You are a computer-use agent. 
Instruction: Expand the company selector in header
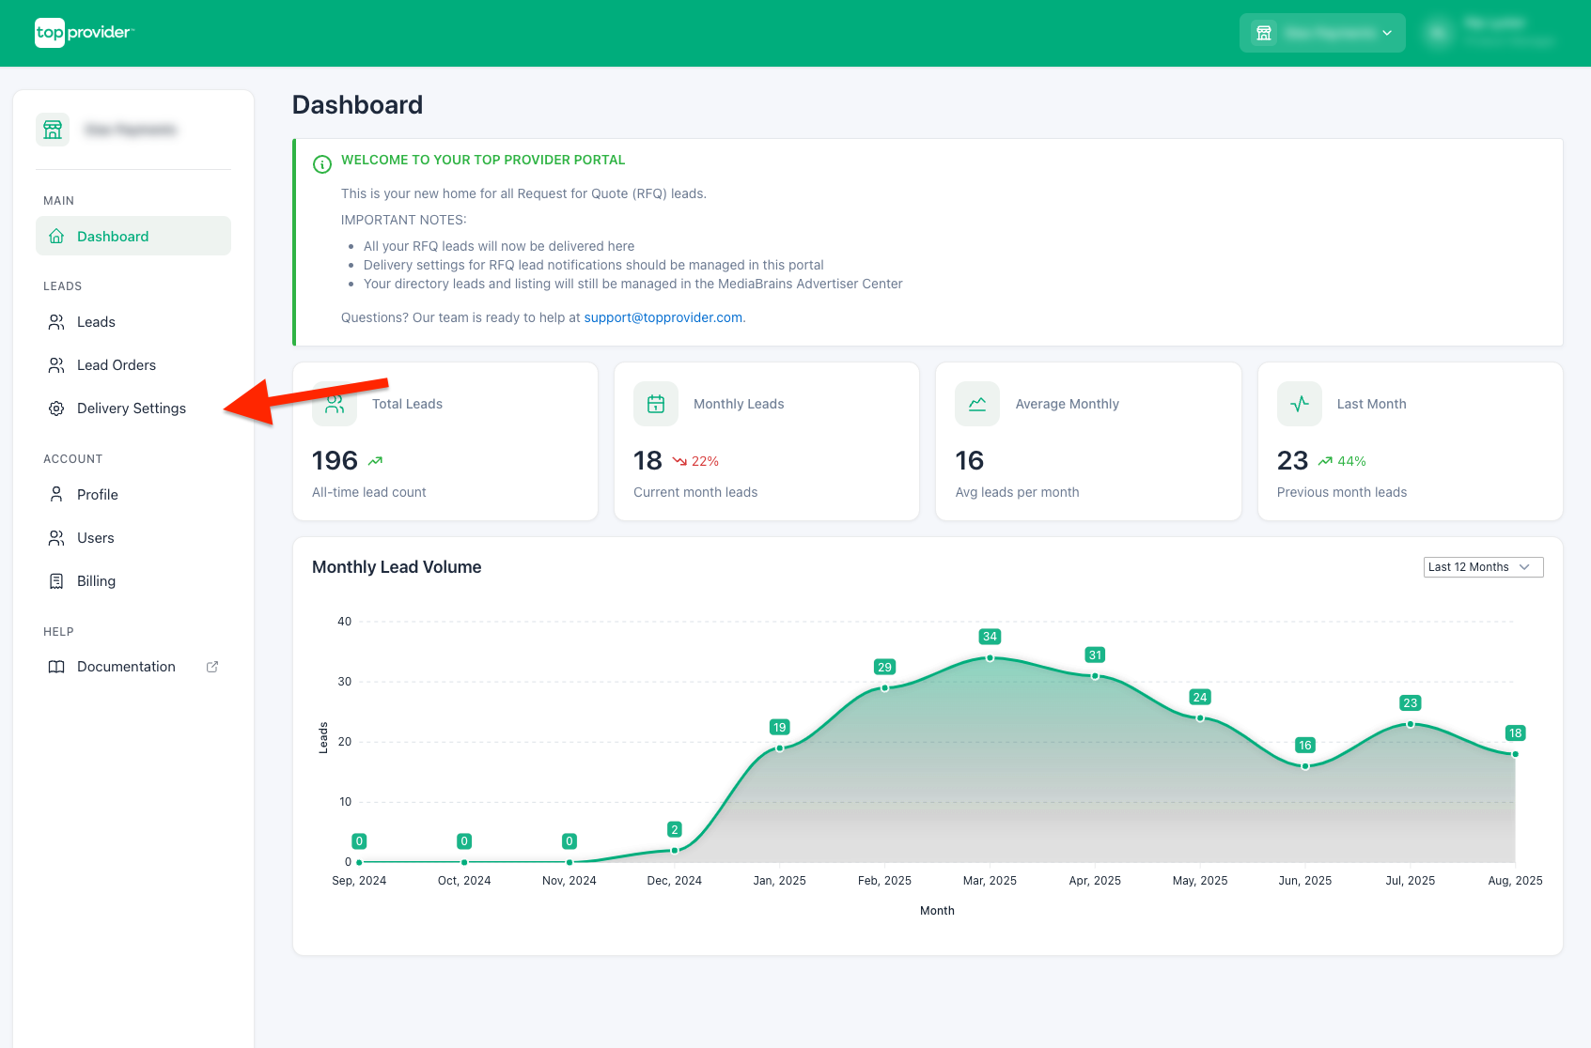click(x=1322, y=33)
